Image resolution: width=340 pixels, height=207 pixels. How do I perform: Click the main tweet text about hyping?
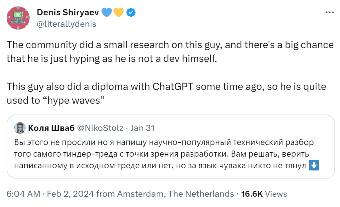pos(170,52)
